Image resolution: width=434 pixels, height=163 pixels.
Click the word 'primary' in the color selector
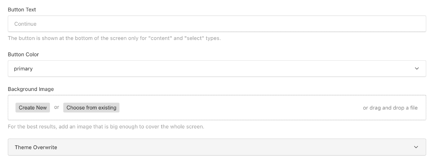click(23, 69)
